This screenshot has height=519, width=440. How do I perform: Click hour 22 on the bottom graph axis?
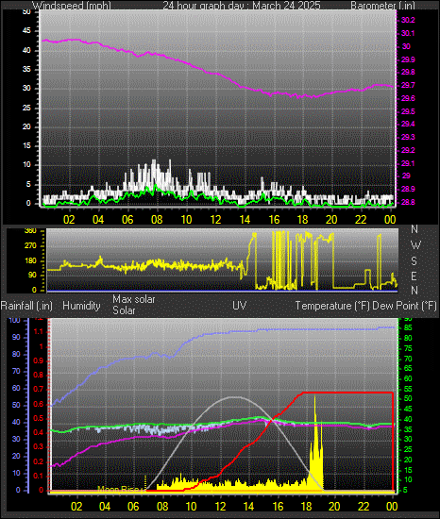pyautogui.click(x=364, y=506)
